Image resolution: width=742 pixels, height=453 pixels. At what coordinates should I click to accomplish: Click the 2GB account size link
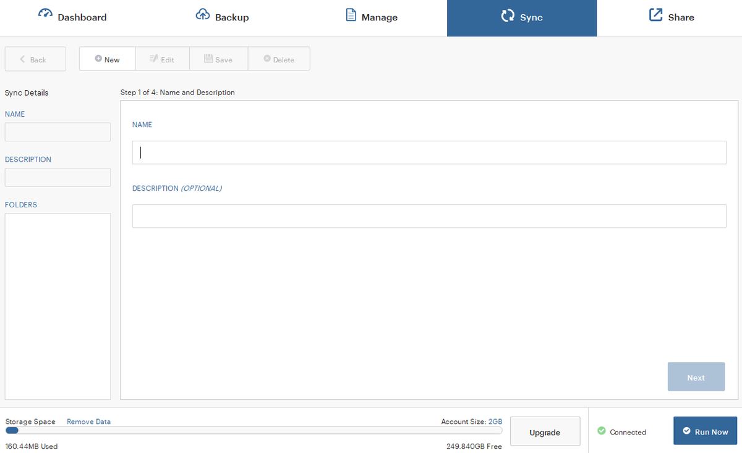coord(495,421)
